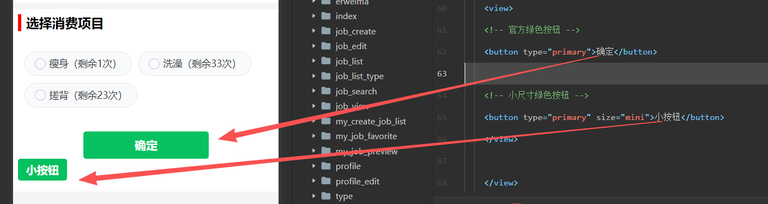
Task: Click line number 62 in the gutter
Action: pyautogui.click(x=442, y=52)
